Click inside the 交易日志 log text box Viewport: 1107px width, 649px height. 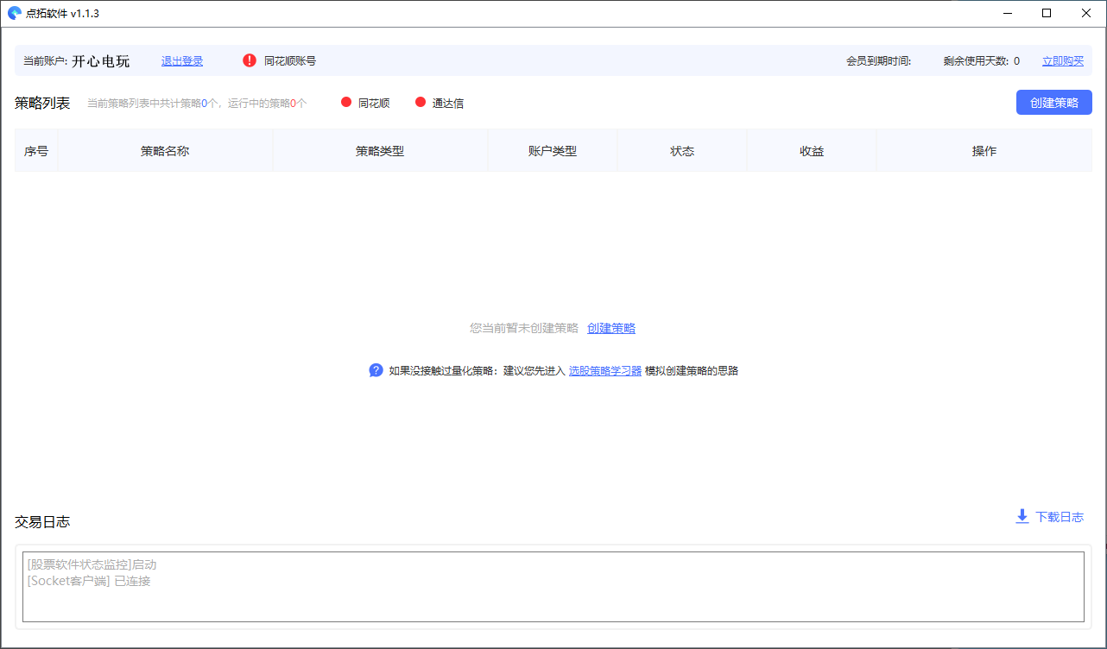pyautogui.click(x=553, y=587)
